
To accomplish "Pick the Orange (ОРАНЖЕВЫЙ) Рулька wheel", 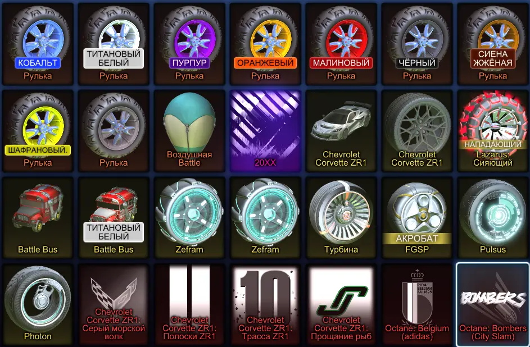I will click(x=265, y=44).
